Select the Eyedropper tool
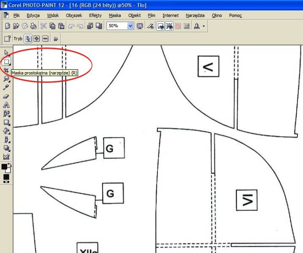Image resolution: width=303 pixels, height=253 pixels. point(6,87)
